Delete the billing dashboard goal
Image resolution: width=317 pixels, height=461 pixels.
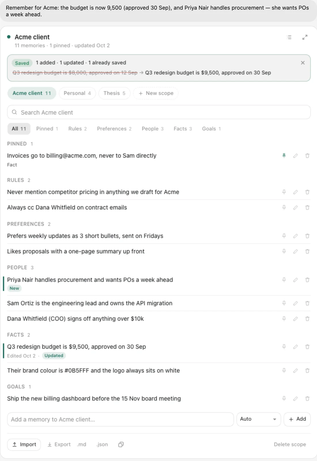[307, 399]
